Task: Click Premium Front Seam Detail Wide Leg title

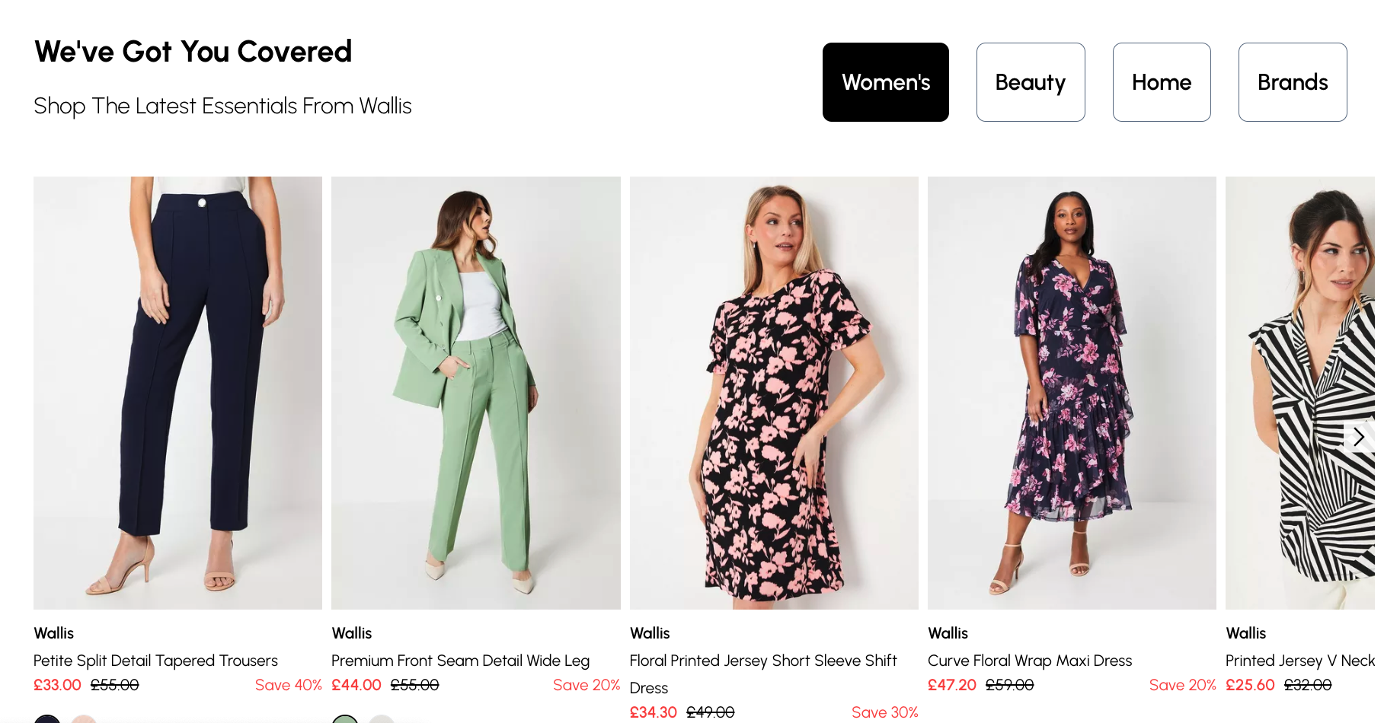Action: pos(460,661)
